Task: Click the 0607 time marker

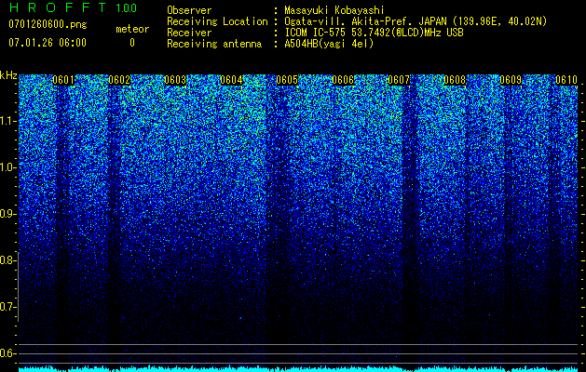Action: pos(399,80)
